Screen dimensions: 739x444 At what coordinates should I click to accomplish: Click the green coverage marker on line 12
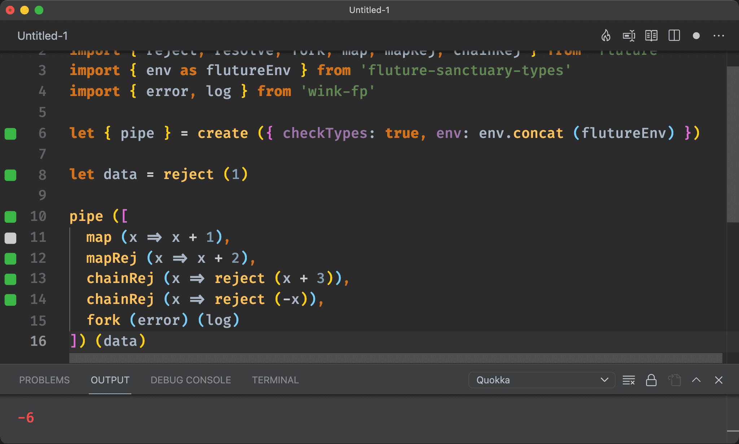tap(10, 258)
